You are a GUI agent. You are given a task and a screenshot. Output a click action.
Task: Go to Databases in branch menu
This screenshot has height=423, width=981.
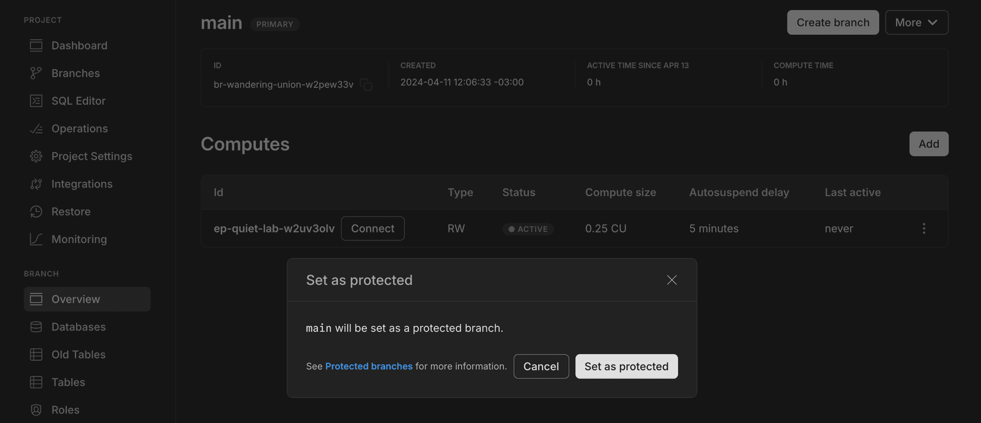[x=78, y=327]
